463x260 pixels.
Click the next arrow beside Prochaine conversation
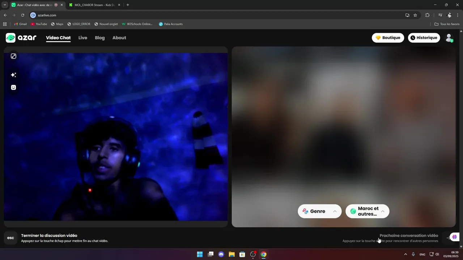point(449,238)
